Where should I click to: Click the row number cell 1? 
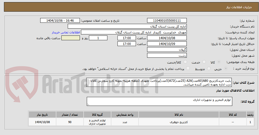250,122
